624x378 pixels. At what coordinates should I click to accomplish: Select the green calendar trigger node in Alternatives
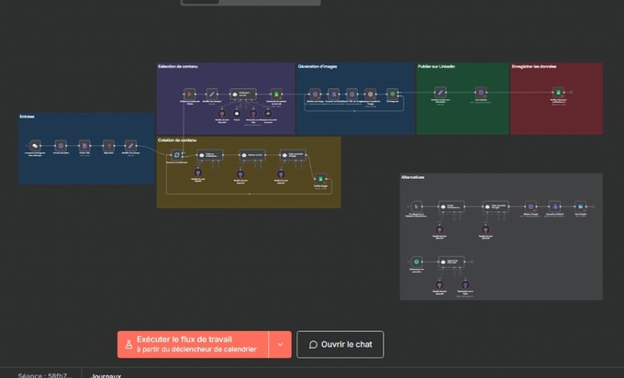(x=417, y=261)
